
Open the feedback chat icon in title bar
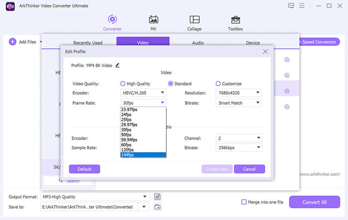pyautogui.click(x=291, y=6)
